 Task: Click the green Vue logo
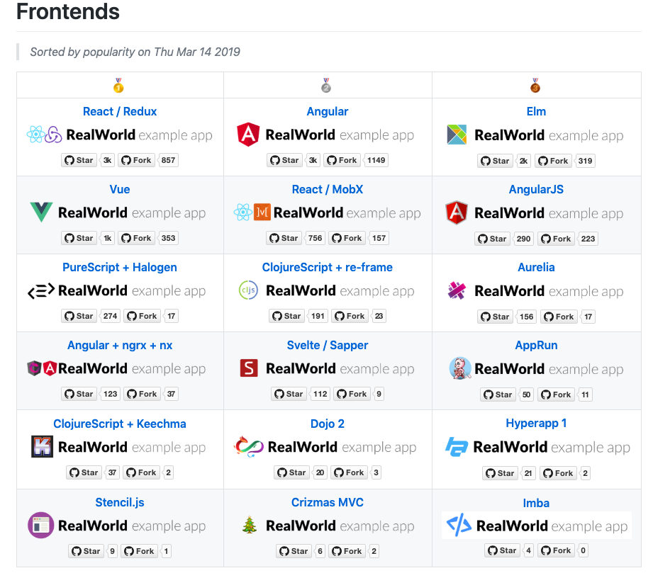(41, 212)
